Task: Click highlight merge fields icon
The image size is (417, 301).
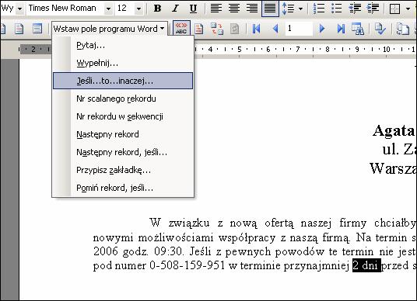Action: pyautogui.click(x=199, y=29)
